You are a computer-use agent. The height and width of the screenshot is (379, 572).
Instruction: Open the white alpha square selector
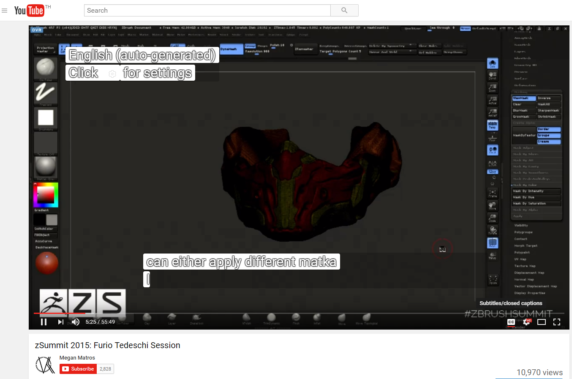click(46, 118)
